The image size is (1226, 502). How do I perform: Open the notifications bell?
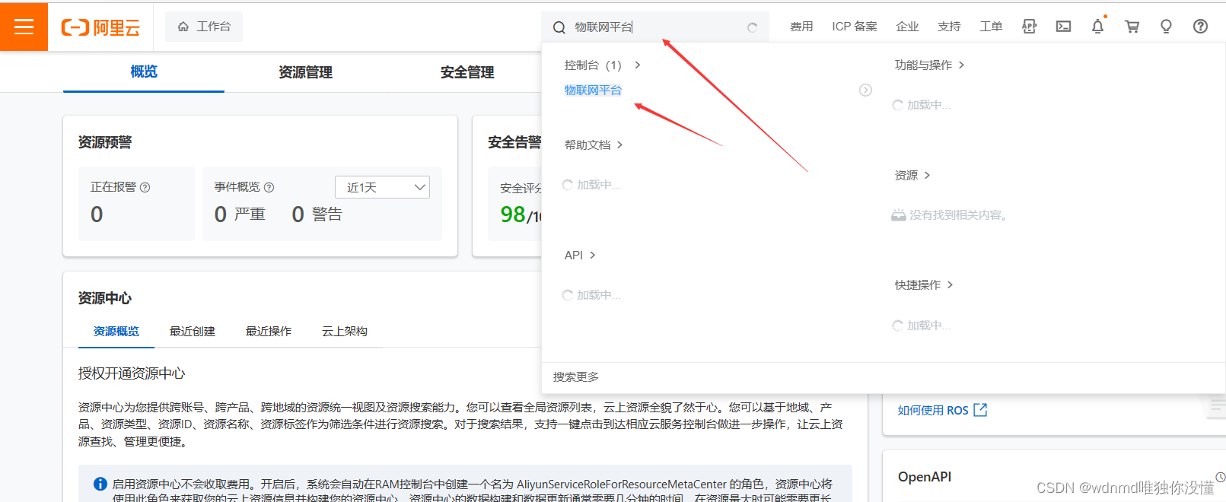[1098, 27]
